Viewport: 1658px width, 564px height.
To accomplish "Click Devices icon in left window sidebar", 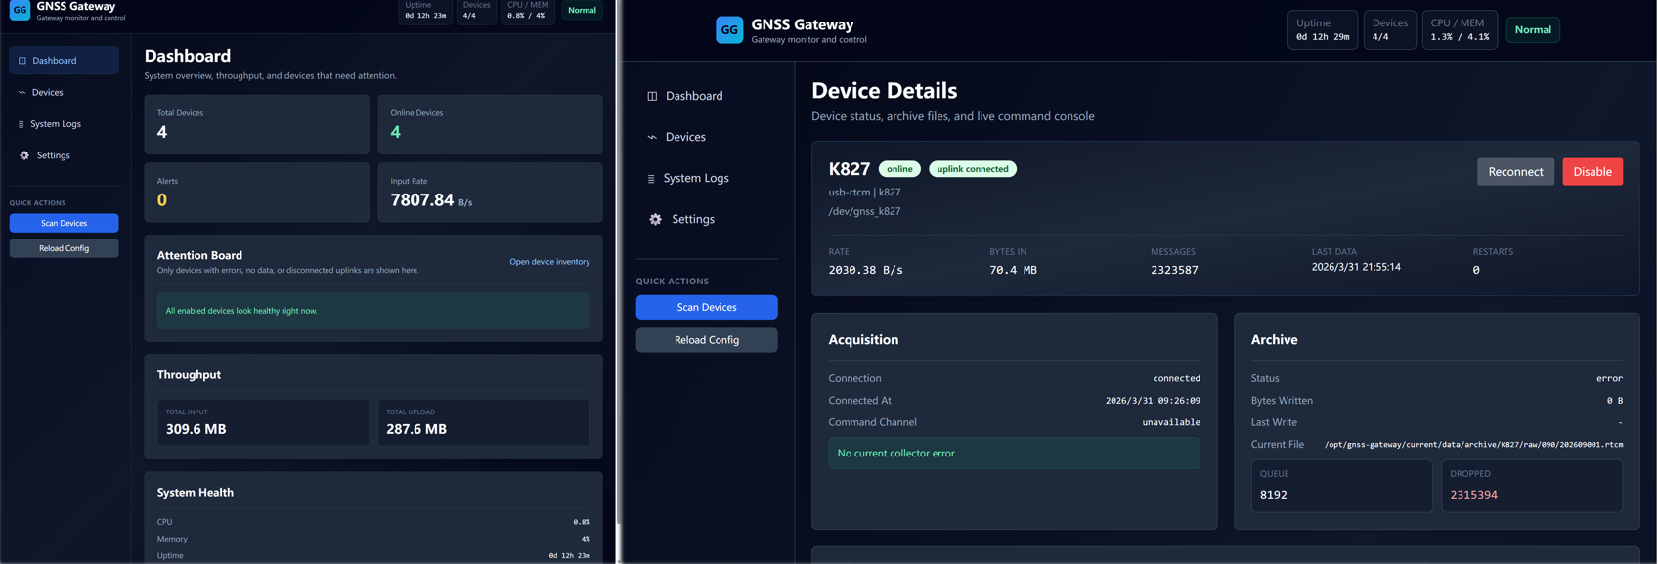I will [22, 92].
